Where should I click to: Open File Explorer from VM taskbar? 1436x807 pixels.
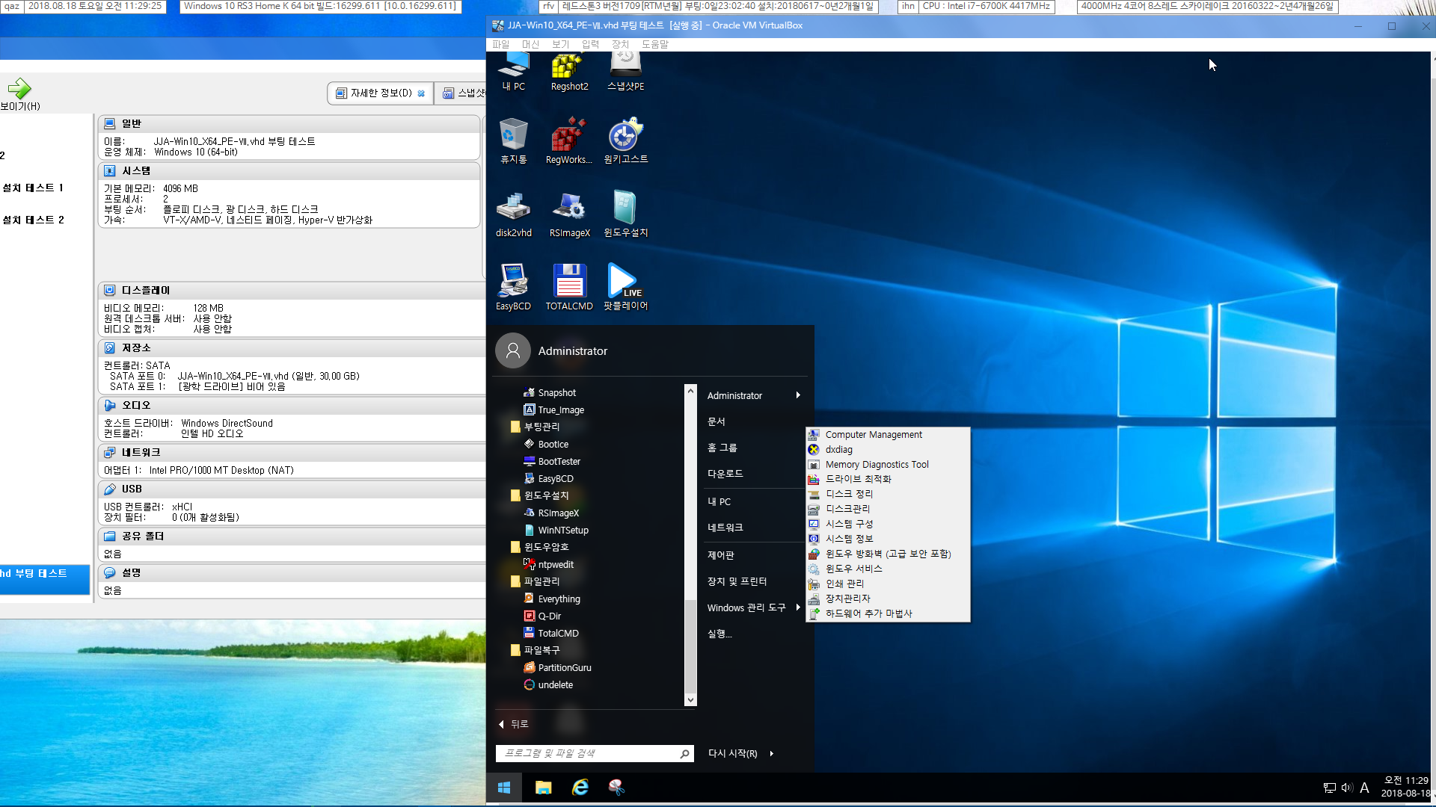pyautogui.click(x=543, y=788)
